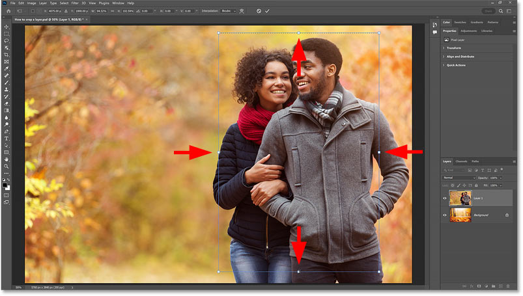Image resolution: width=523 pixels, height=296 pixels.
Task: Click the X position input field
Action: click(x=54, y=11)
